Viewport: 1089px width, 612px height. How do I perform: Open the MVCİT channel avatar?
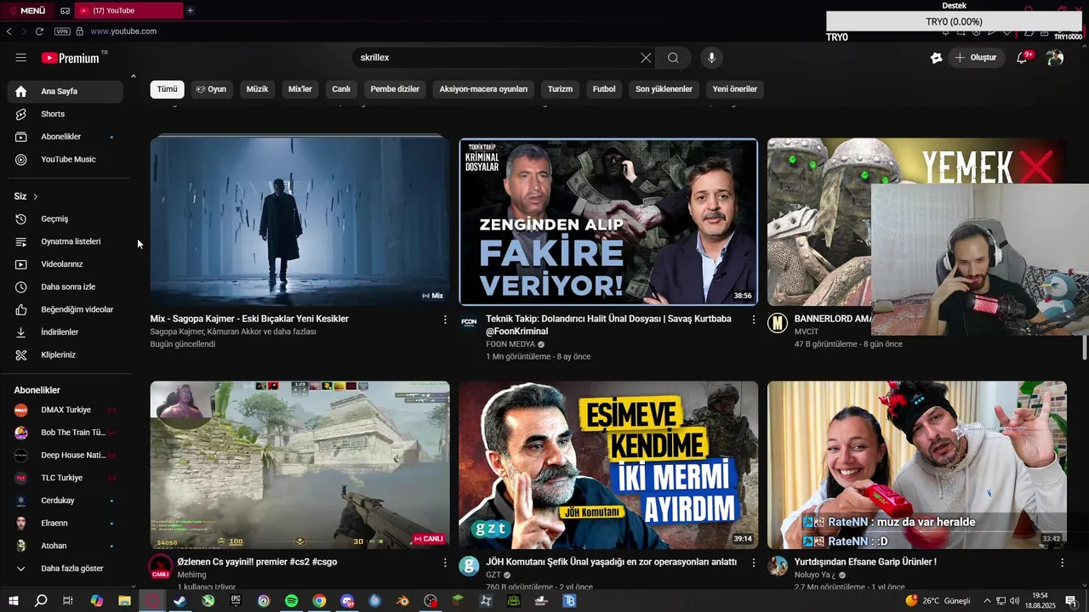(x=778, y=323)
